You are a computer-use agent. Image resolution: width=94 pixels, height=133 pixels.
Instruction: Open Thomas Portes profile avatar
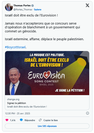tap(9, 7)
